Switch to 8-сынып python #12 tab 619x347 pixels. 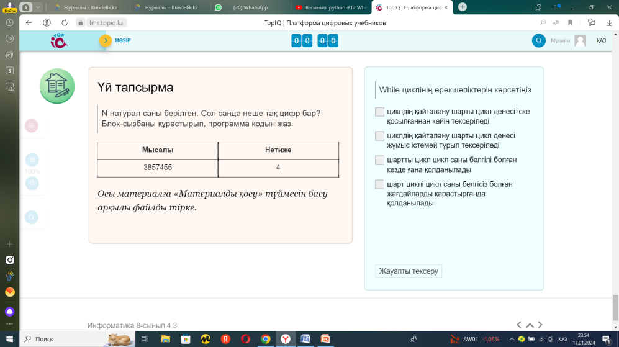(331, 7)
